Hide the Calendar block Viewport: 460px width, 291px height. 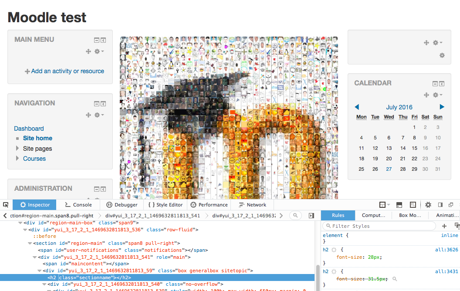[x=435, y=84]
